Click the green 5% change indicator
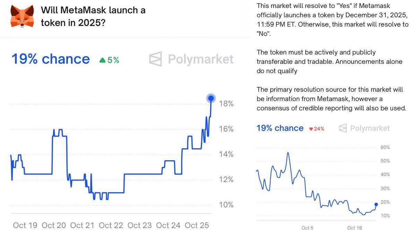 [x=113, y=60]
